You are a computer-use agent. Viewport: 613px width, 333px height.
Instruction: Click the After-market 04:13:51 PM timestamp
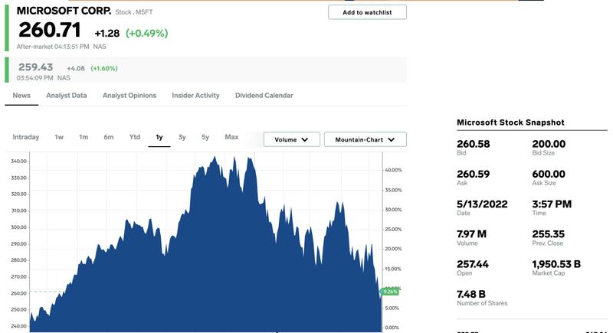coord(53,47)
